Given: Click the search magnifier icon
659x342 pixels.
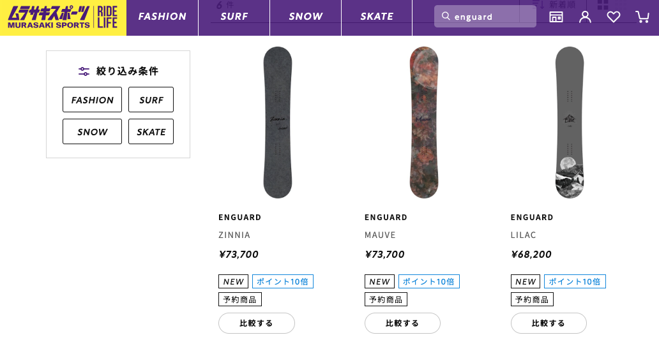Looking at the screenshot, I should click(x=446, y=17).
